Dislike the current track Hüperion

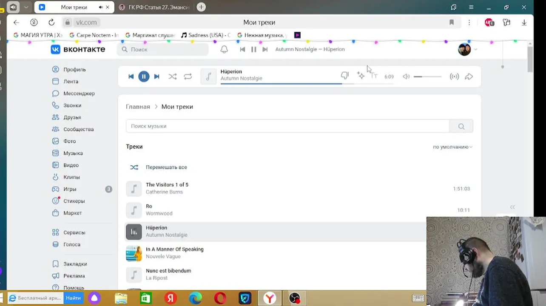(x=344, y=76)
